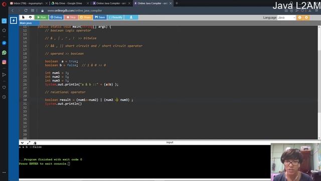This screenshot has height=181, width=321.
Task: Open editor settings via gear icon
Action: click(x=306, y=18)
